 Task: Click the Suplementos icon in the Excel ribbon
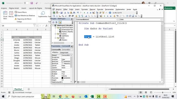point(43,14)
